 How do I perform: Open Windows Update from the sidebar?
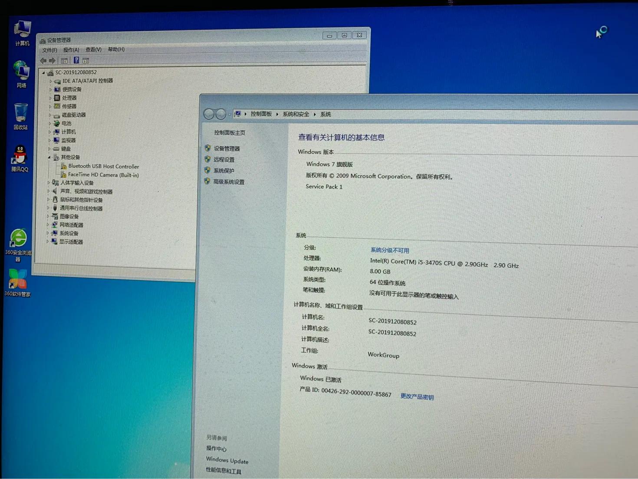(x=227, y=460)
